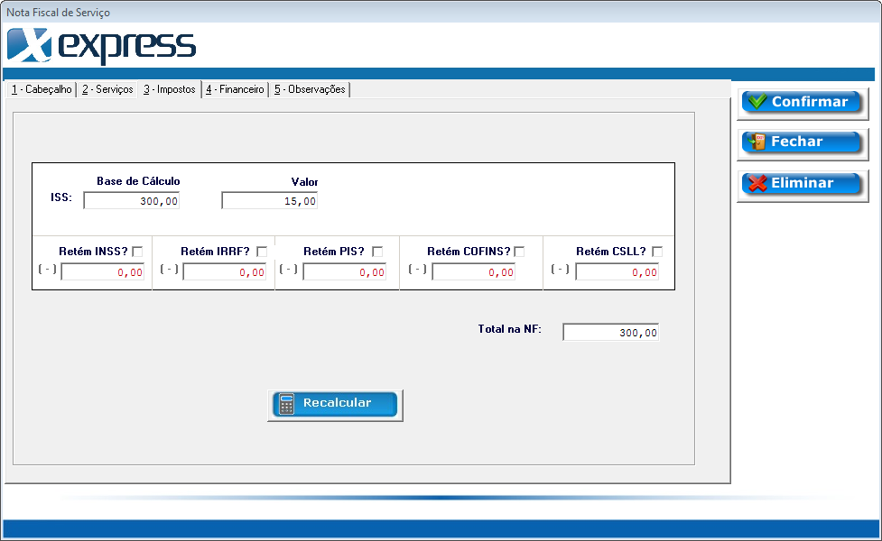The height and width of the screenshot is (541, 882).
Task: Check the Retém PIS option
Action: tap(377, 252)
